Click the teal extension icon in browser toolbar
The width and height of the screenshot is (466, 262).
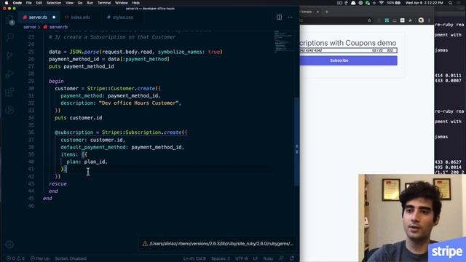(387, 20)
